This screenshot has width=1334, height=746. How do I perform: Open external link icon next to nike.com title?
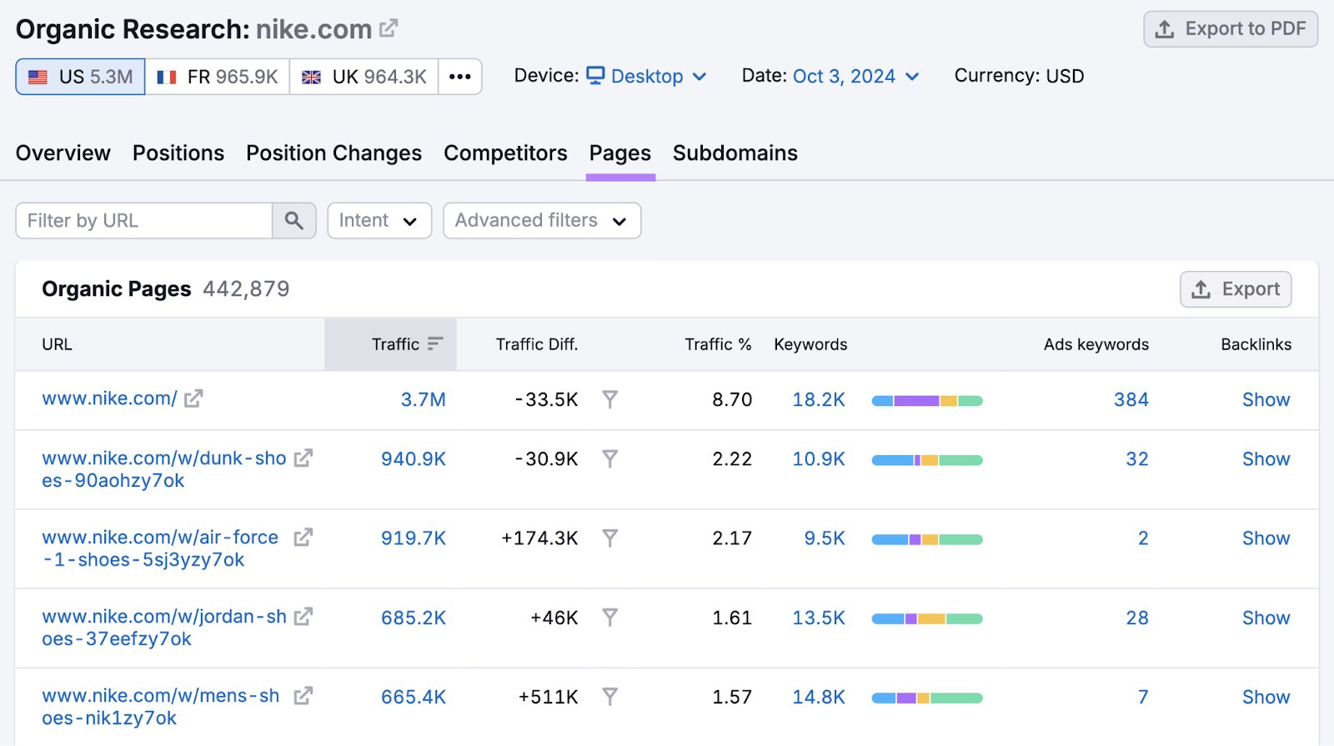point(389,29)
